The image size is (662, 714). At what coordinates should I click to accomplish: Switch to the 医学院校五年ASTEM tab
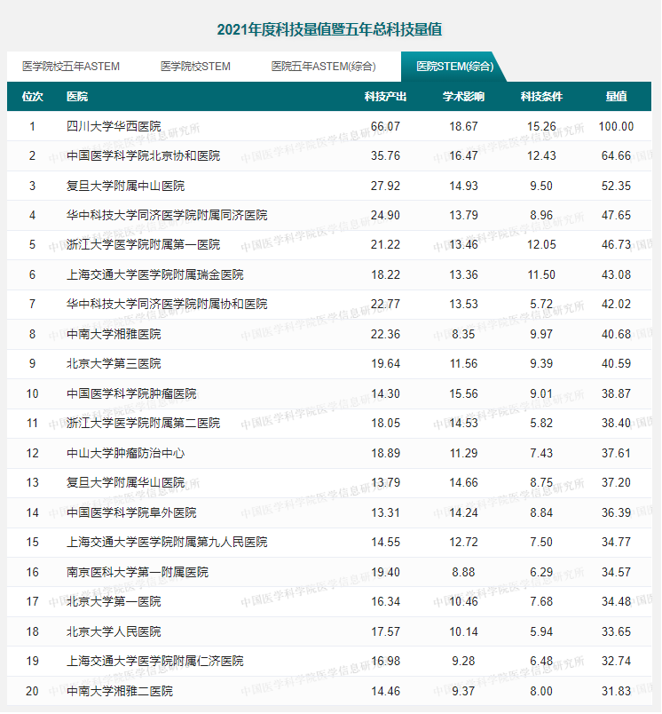(x=71, y=67)
